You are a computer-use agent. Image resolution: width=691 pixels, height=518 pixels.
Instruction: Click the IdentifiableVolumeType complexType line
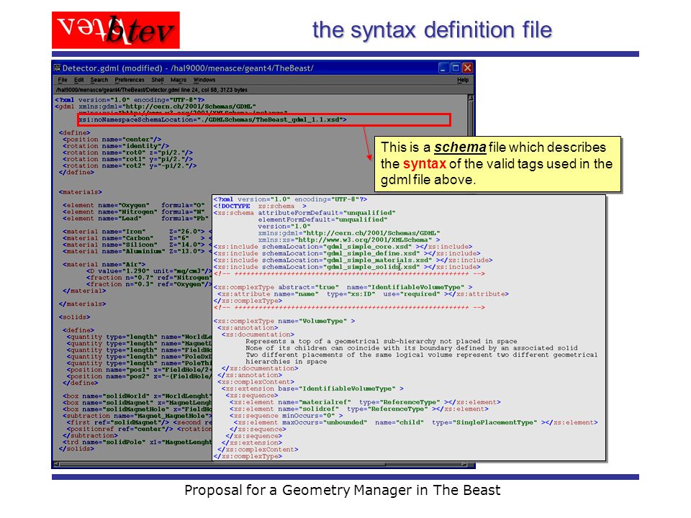coord(343,287)
